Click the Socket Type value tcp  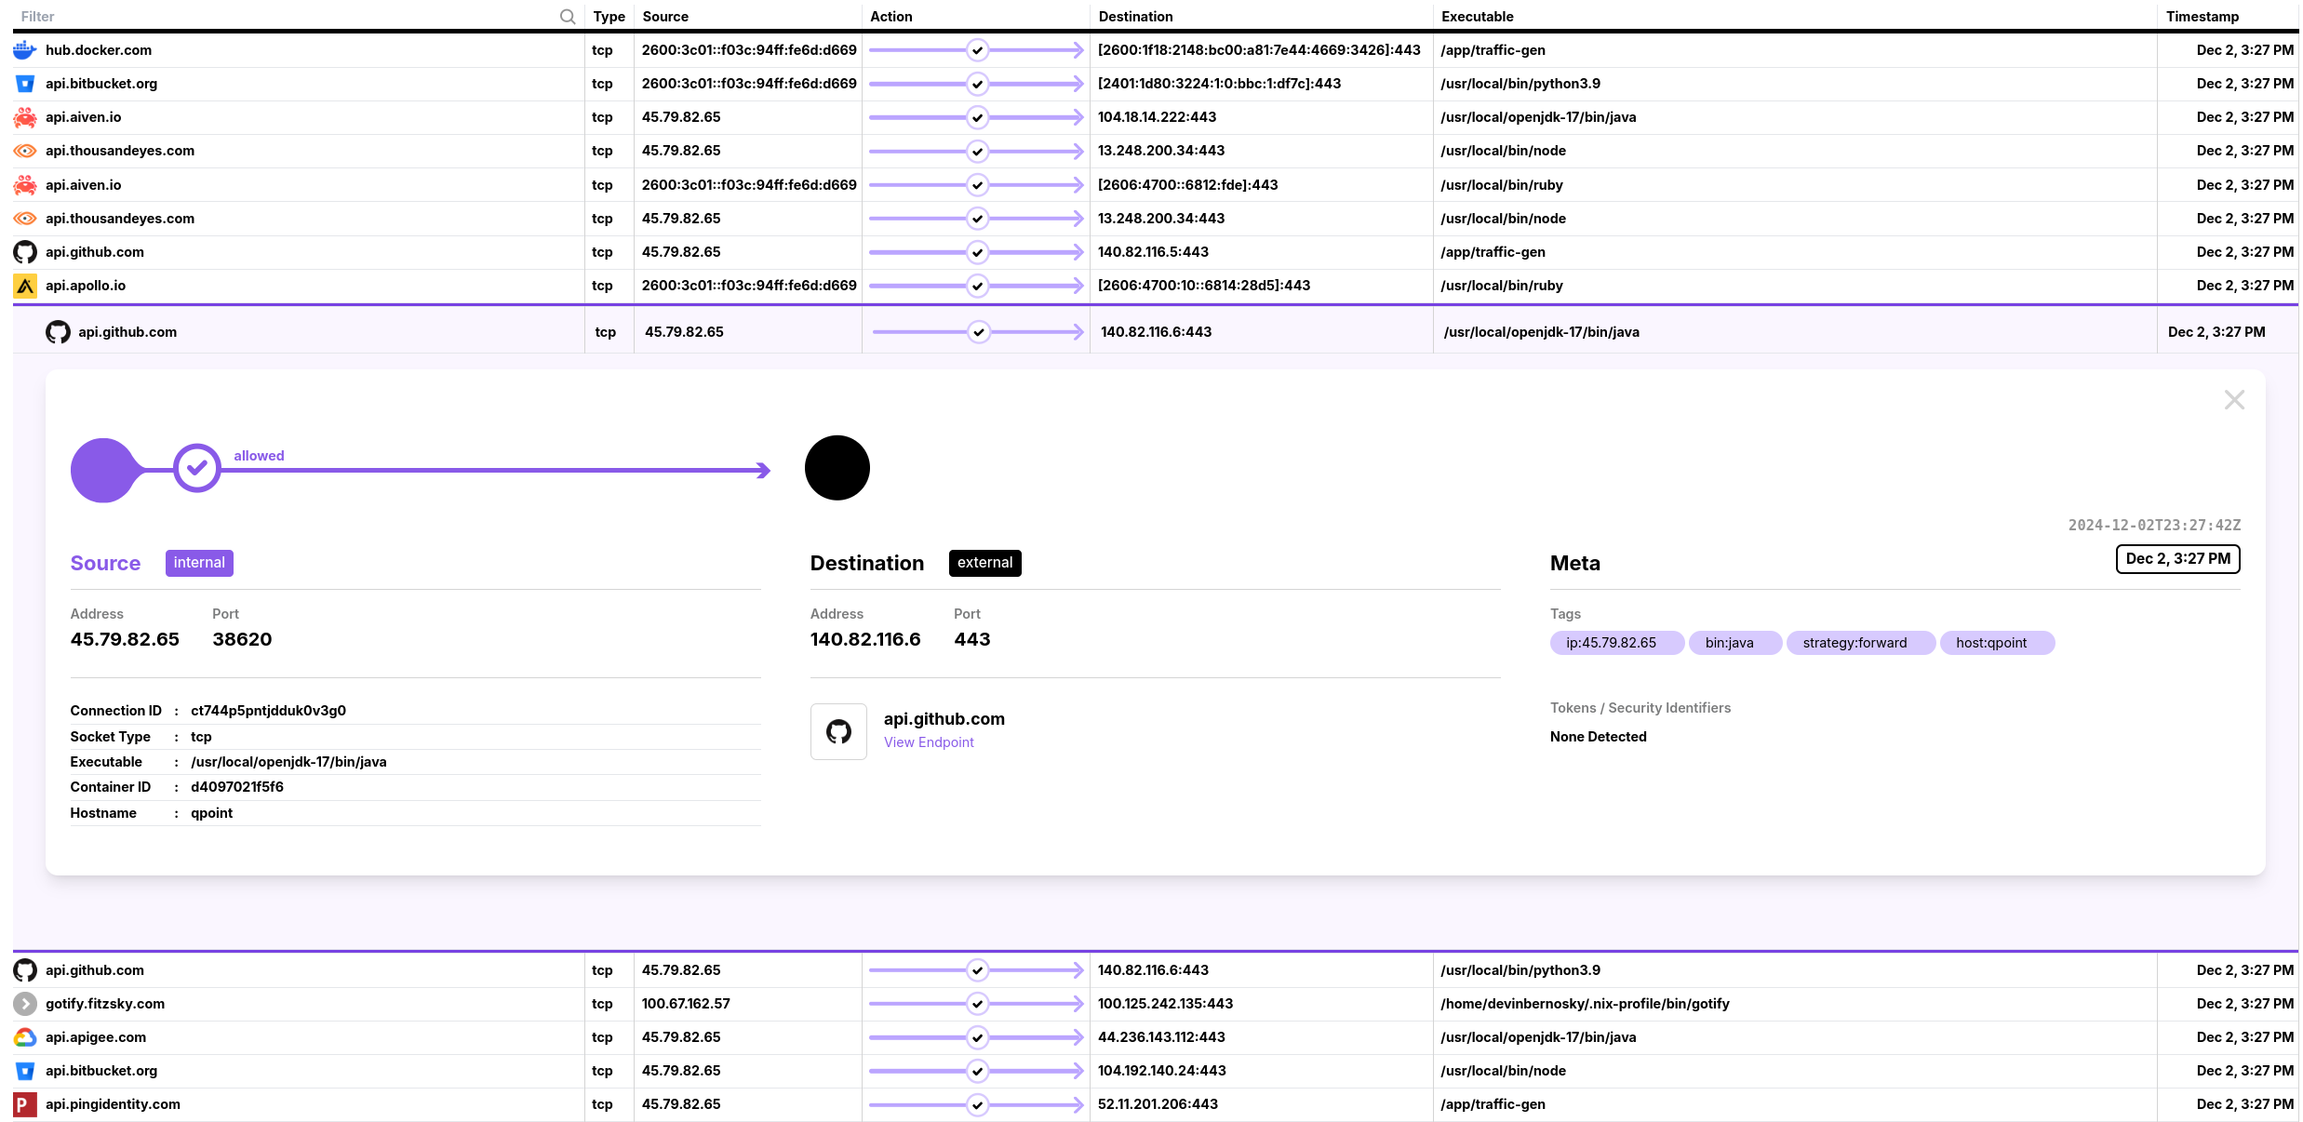click(x=201, y=737)
